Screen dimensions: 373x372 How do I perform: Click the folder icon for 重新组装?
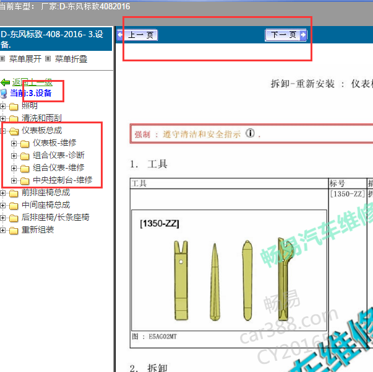[14, 231]
